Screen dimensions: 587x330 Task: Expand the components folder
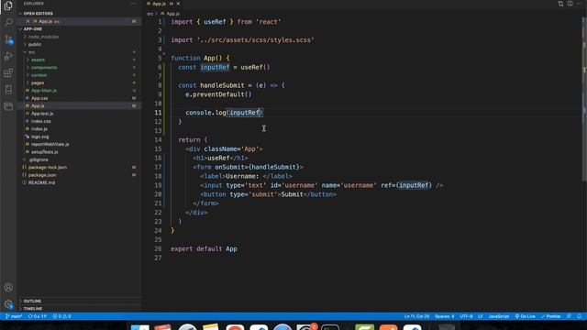point(44,67)
